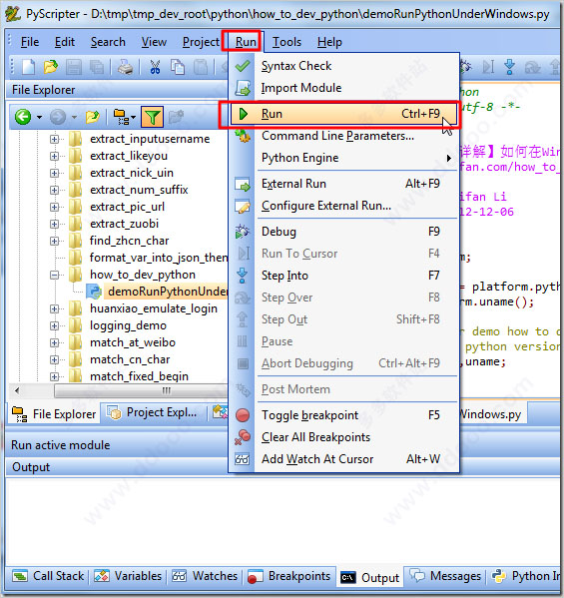Open the View menu
564x598 pixels.
coord(154,42)
